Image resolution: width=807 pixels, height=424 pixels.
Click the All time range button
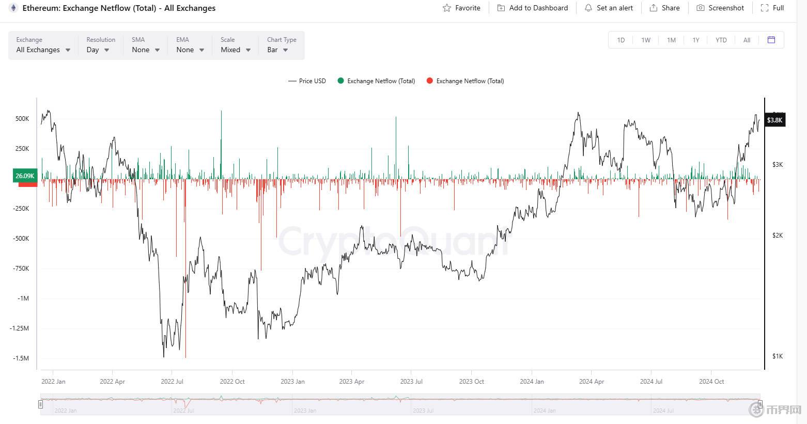(747, 40)
